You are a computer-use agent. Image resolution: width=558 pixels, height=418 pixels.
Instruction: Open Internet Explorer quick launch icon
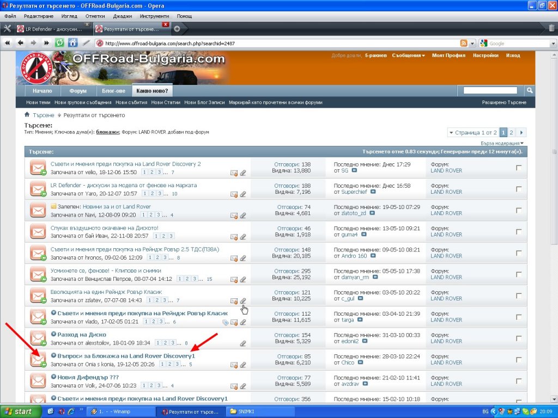[71, 411]
